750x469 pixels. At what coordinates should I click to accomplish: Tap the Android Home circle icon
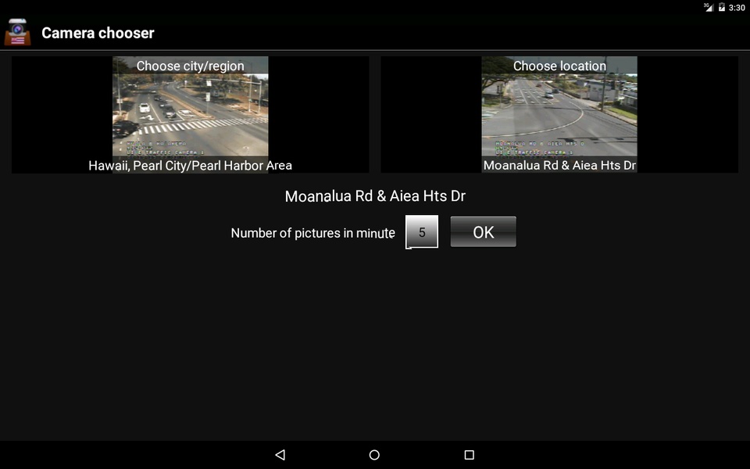(374, 455)
